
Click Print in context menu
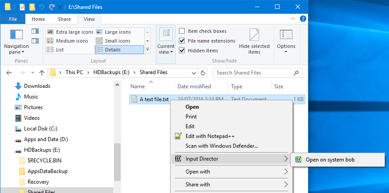232,117
